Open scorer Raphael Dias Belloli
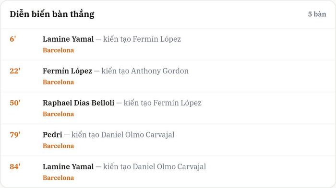Screen dimensions: 336x188 pos(78,103)
